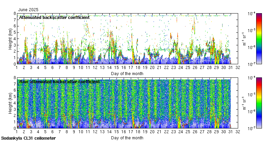Click day 1 tick on upper plot axis

pyautogui.click(x=17, y=68)
